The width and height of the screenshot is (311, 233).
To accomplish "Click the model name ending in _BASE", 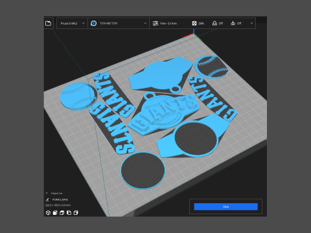I will click(60, 199).
